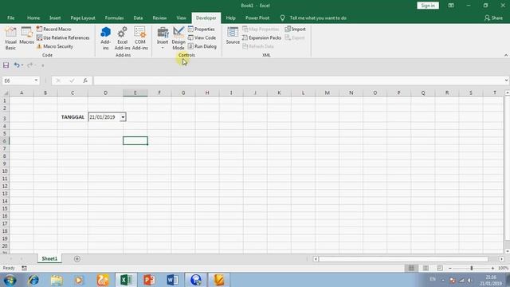Click the Insert Function fx button
The image size is (510, 287).
(x=85, y=81)
